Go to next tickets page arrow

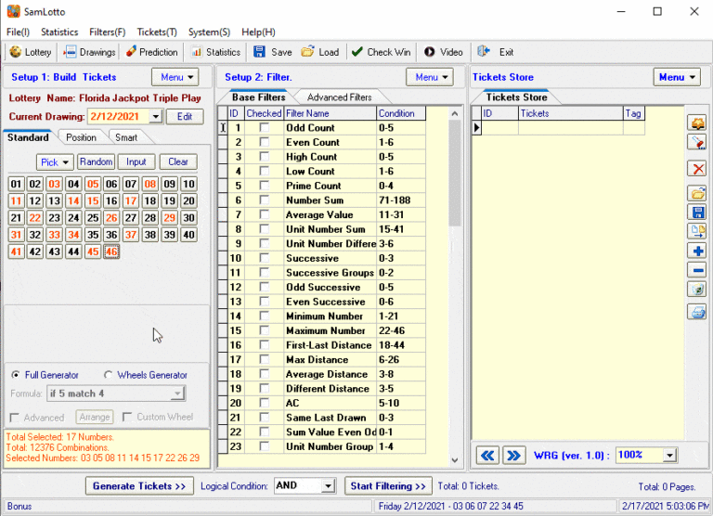point(513,456)
